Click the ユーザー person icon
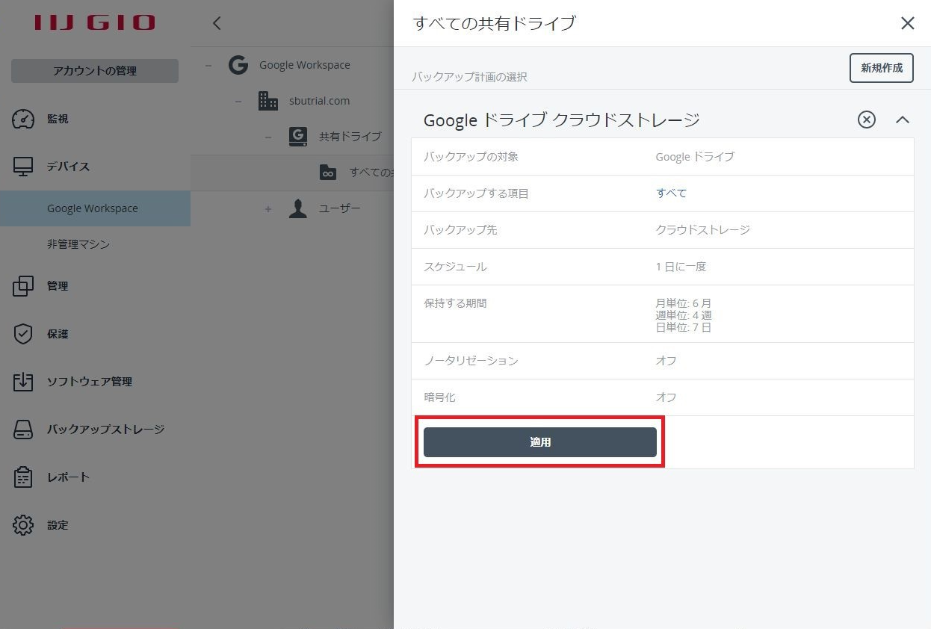931x629 pixels. point(298,208)
